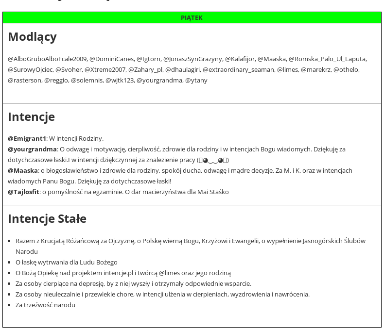Select the @Romska_Palo_Ul_Laputa mention
Viewport: 384px width, 330px height.
pyautogui.click(x=327, y=59)
